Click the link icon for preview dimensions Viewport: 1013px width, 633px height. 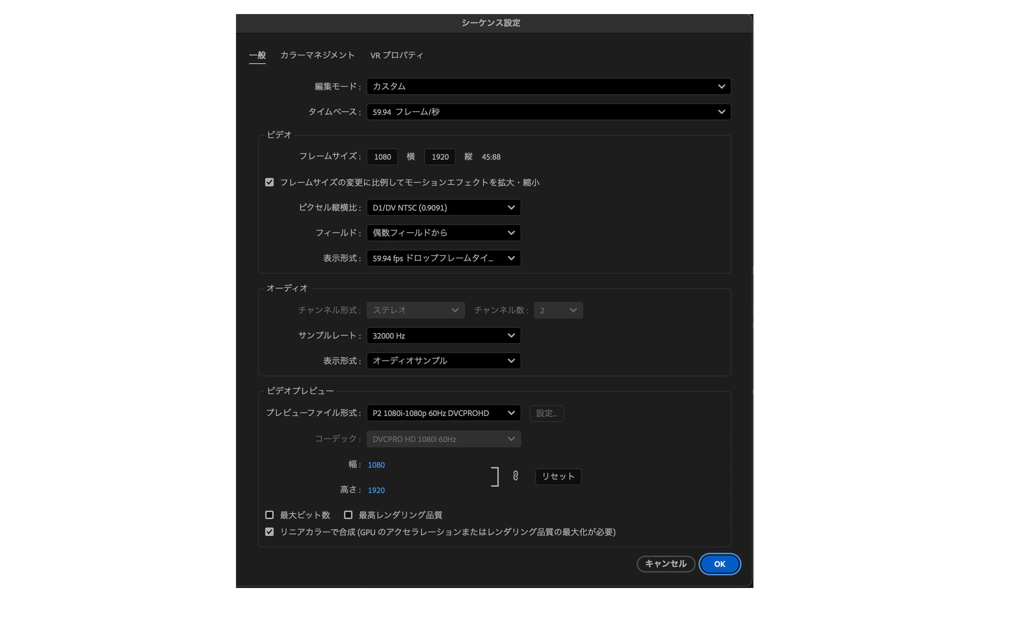(515, 476)
